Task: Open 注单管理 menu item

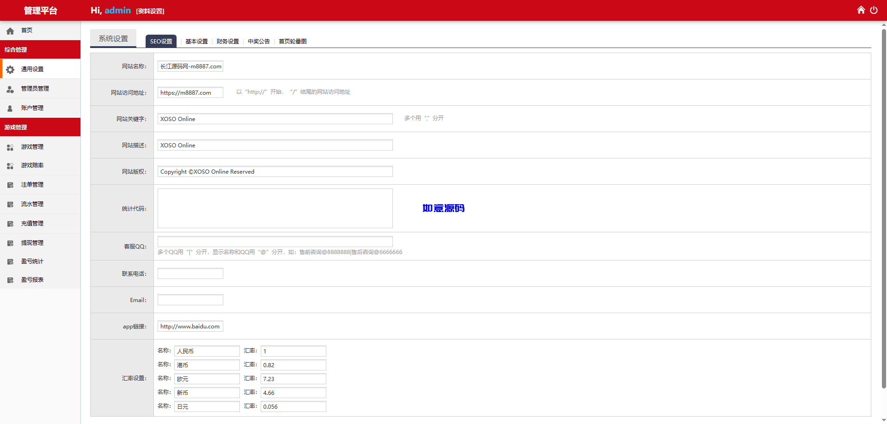Action: coord(40,184)
